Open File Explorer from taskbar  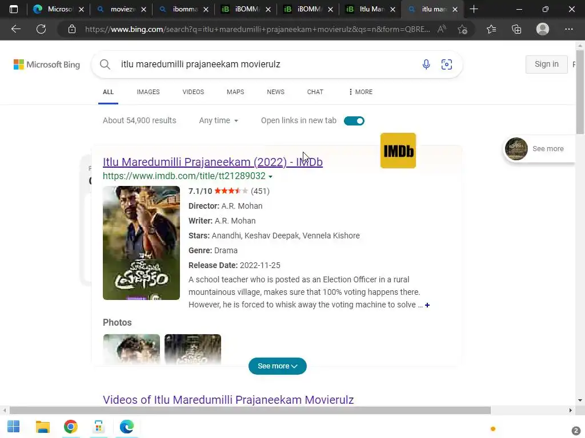click(42, 427)
